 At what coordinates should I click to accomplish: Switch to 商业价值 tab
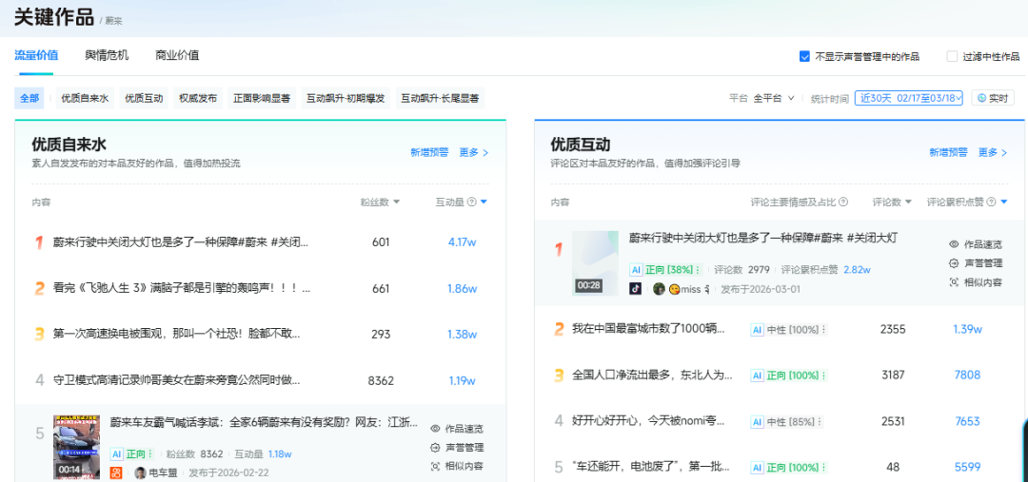pos(177,56)
